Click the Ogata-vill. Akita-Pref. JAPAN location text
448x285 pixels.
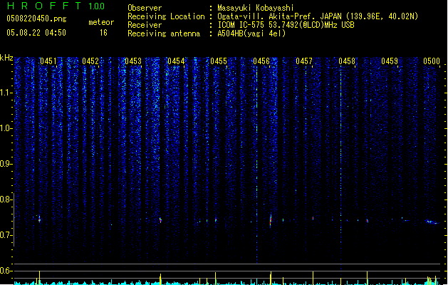(318, 16)
